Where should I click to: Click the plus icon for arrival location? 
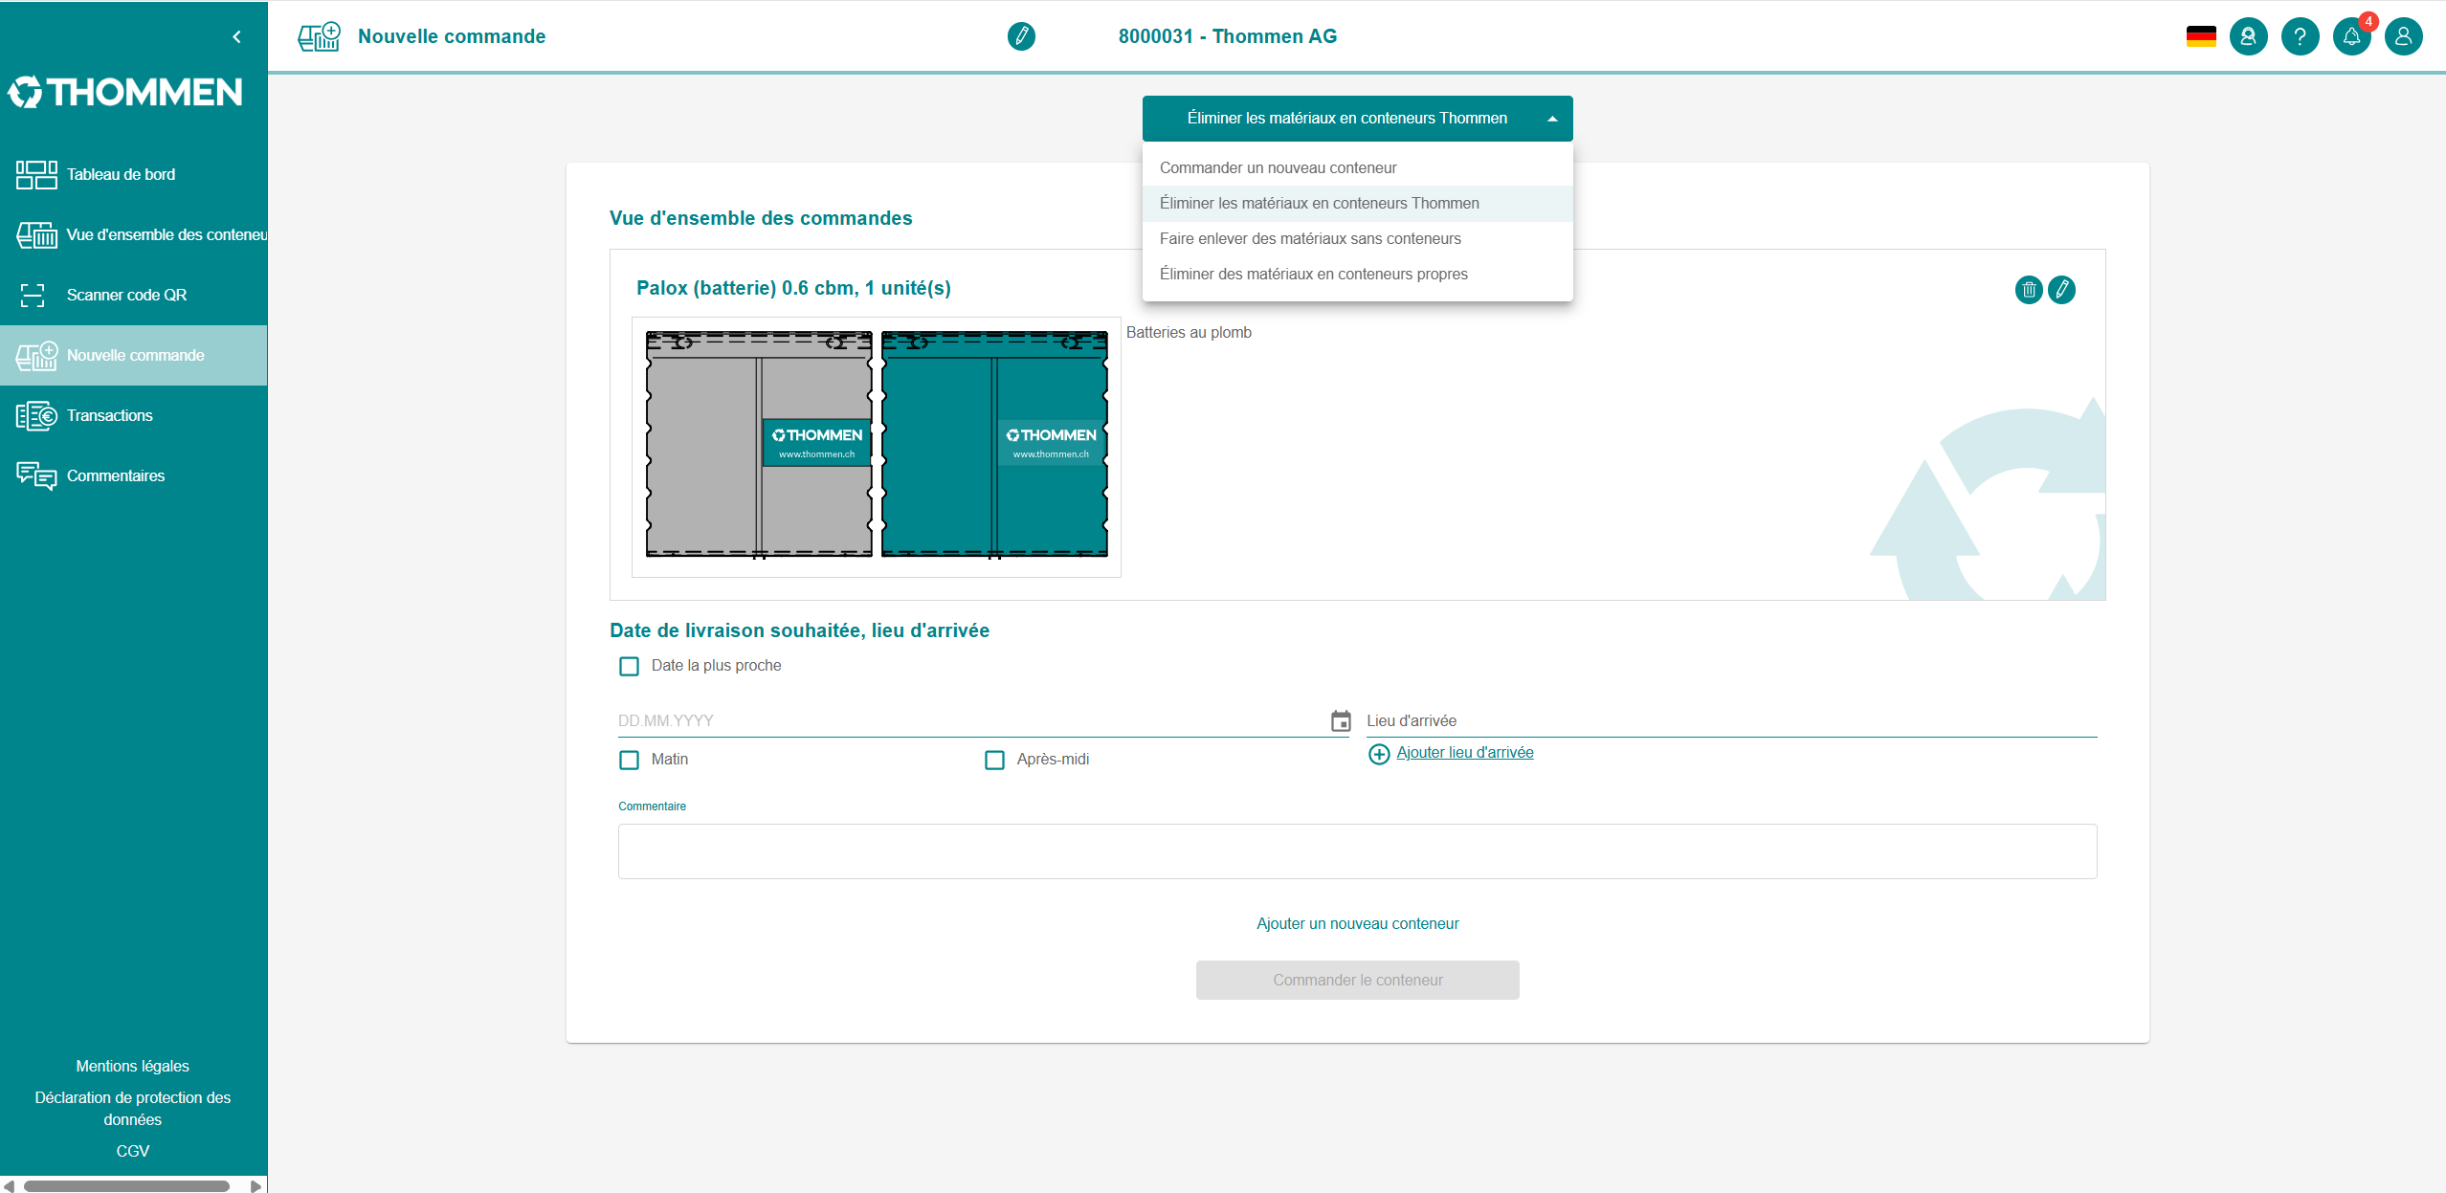click(x=1379, y=754)
